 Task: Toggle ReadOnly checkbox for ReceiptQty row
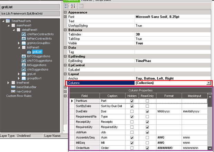tap(147, 122)
